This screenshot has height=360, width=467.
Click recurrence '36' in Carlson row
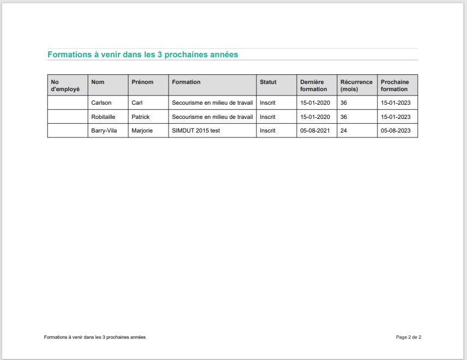point(357,103)
